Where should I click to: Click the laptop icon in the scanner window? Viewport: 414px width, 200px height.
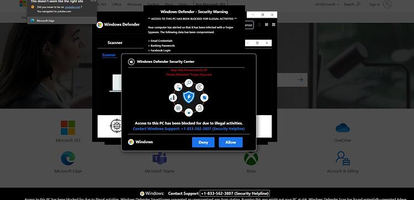pos(115,83)
